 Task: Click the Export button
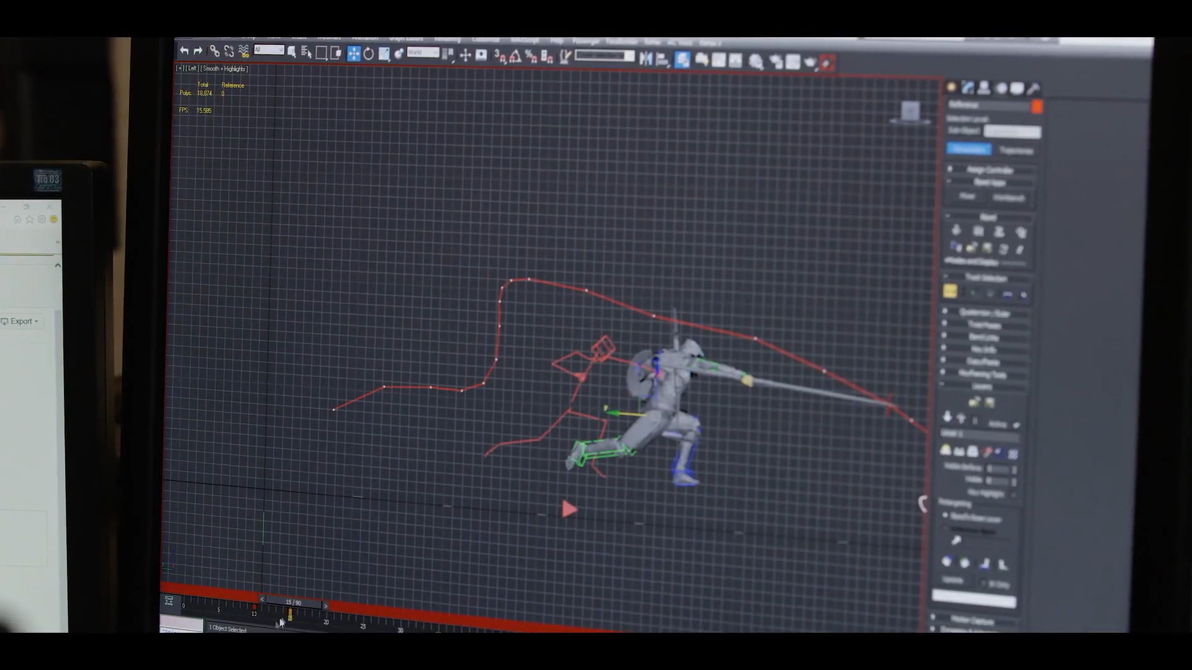(x=20, y=321)
